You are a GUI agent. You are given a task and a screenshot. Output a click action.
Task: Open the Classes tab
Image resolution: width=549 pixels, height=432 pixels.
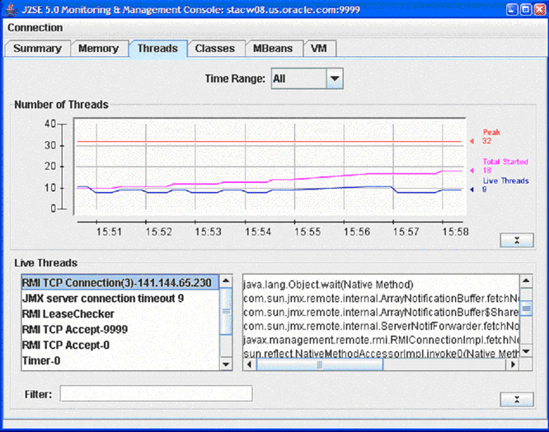click(214, 49)
